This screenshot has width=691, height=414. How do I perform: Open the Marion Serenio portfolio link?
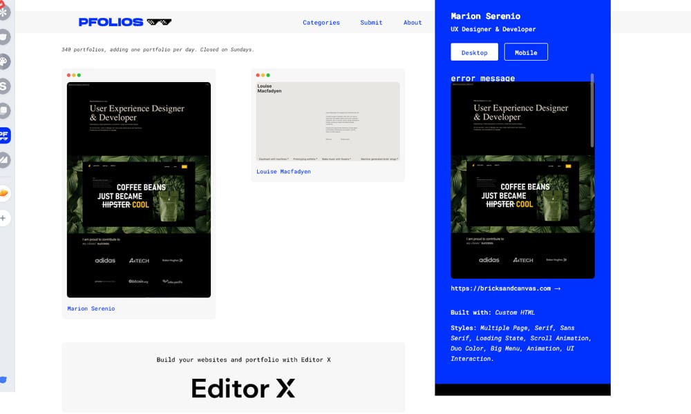point(91,308)
